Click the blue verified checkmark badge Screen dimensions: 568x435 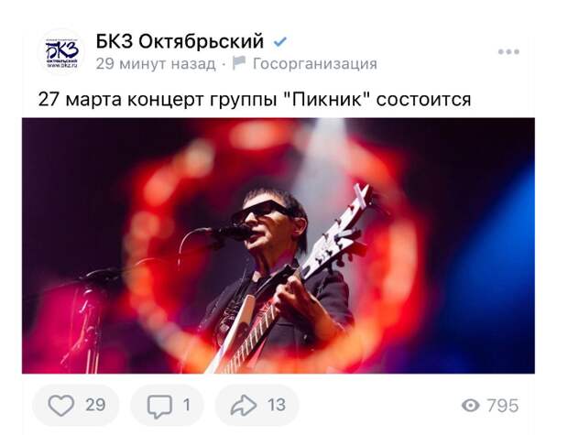280,42
